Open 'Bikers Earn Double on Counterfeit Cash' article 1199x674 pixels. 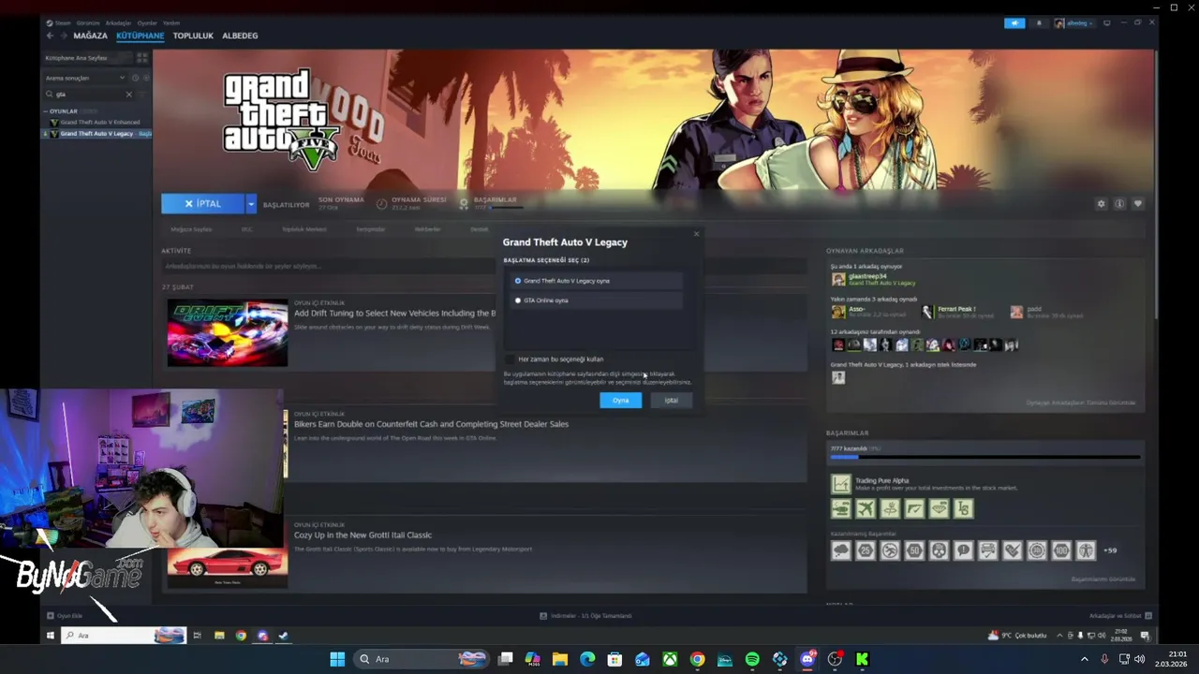point(431,424)
